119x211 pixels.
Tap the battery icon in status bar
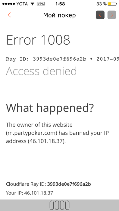[x=112, y=4]
